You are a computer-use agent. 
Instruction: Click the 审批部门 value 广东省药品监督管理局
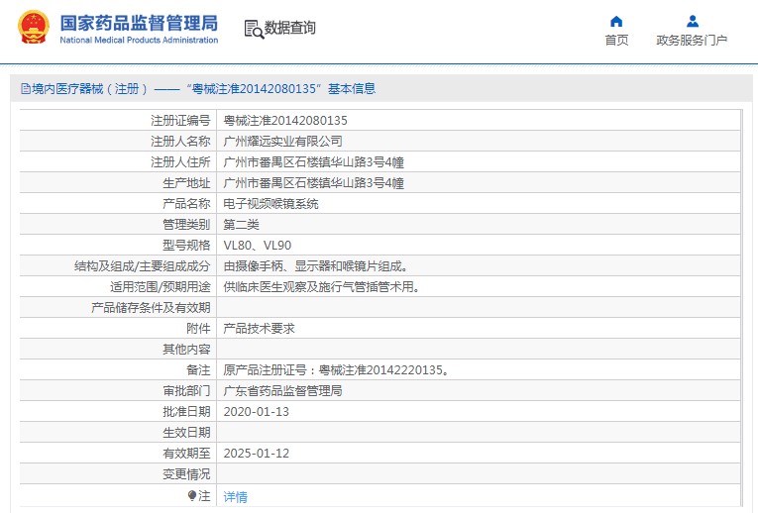282,390
